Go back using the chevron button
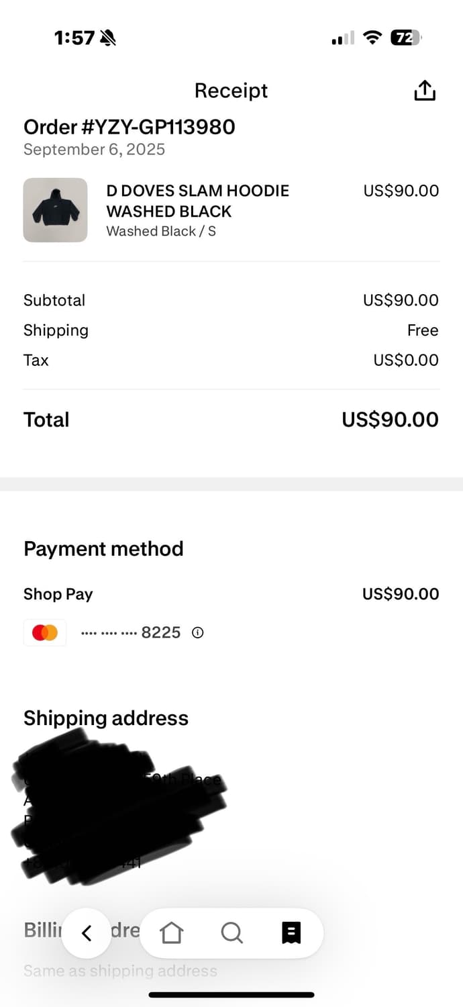 [86, 933]
